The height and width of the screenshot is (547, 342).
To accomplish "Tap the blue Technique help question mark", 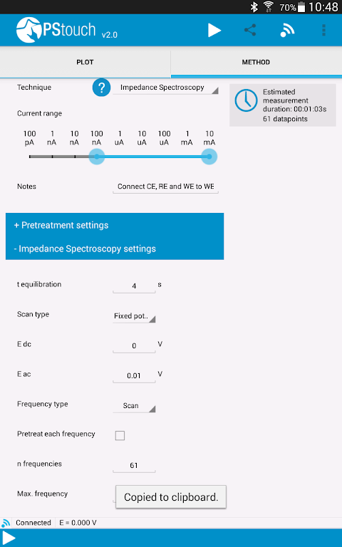I will [102, 88].
